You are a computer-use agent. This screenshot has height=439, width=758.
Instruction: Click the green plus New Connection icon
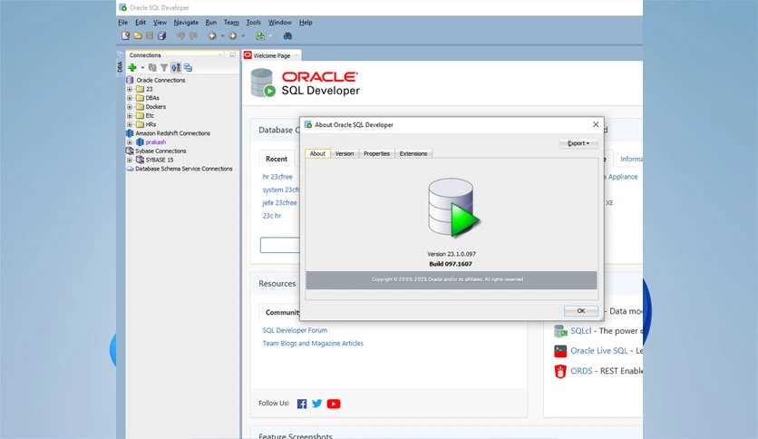(132, 68)
